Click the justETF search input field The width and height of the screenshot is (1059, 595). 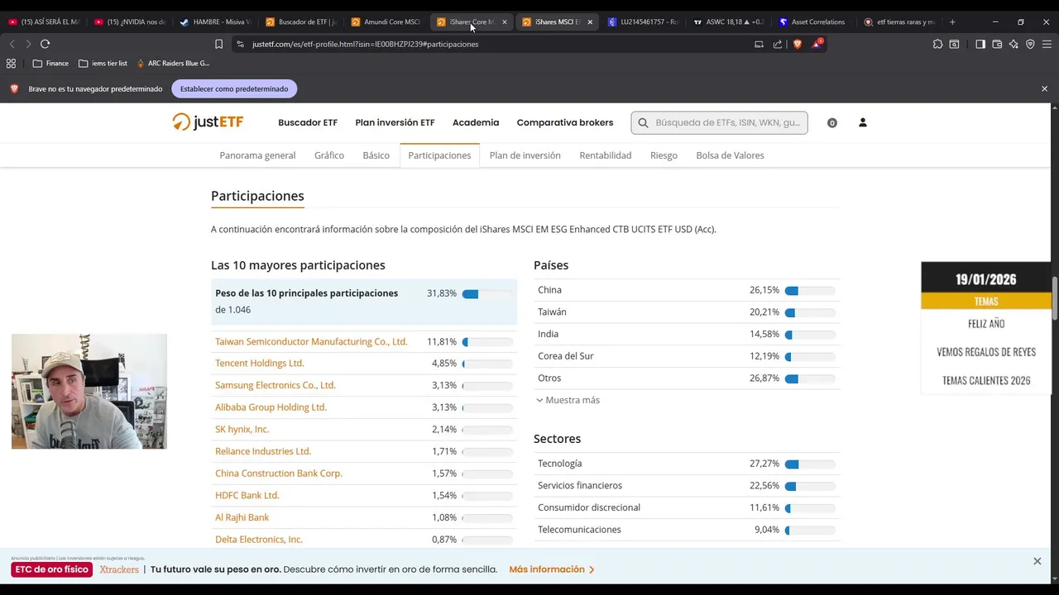[x=720, y=122]
